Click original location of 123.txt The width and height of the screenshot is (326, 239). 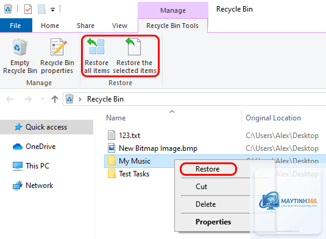tap(282, 136)
